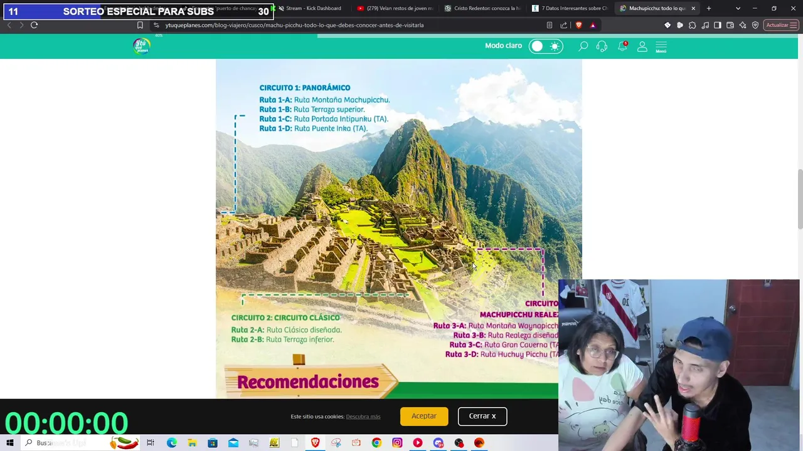Click the Y tú qué planes site logo
The height and width of the screenshot is (451, 803).
pos(141,46)
